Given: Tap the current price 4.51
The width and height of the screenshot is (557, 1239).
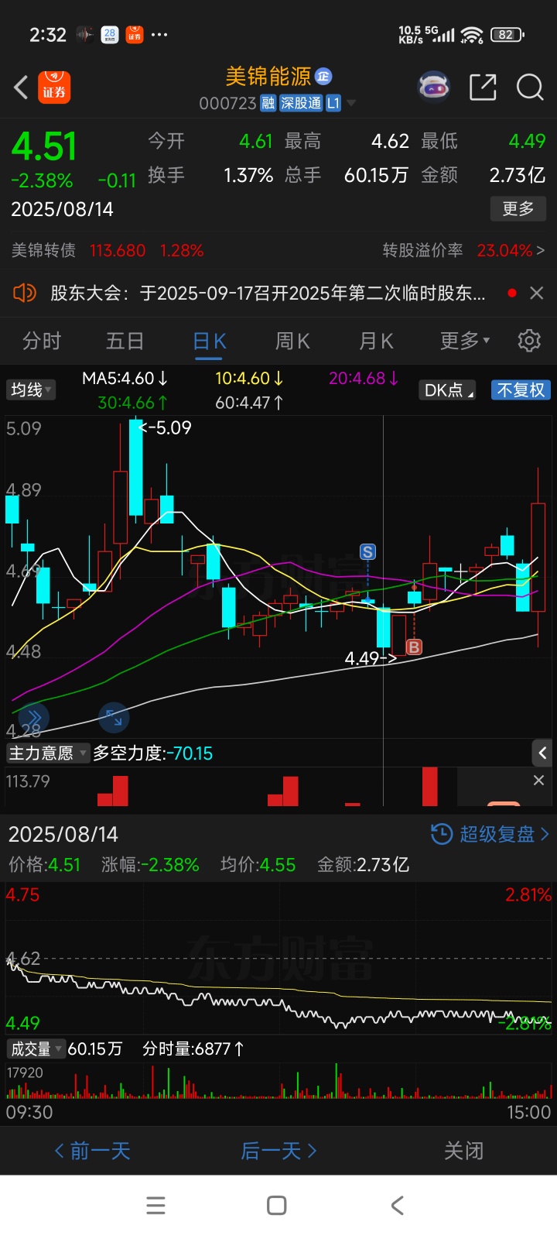Looking at the screenshot, I should 44,147.
